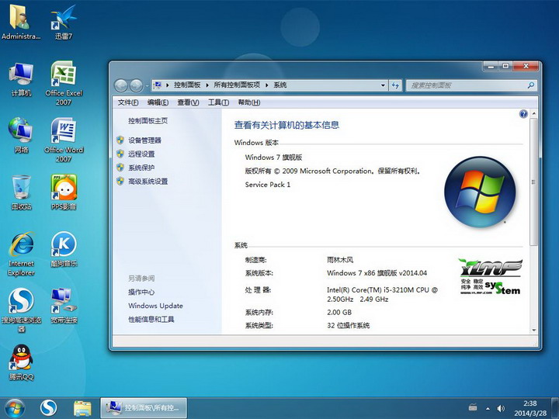The image size is (559, 419).
Task: Click the blue help question mark icon
Action: pos(523,114)
